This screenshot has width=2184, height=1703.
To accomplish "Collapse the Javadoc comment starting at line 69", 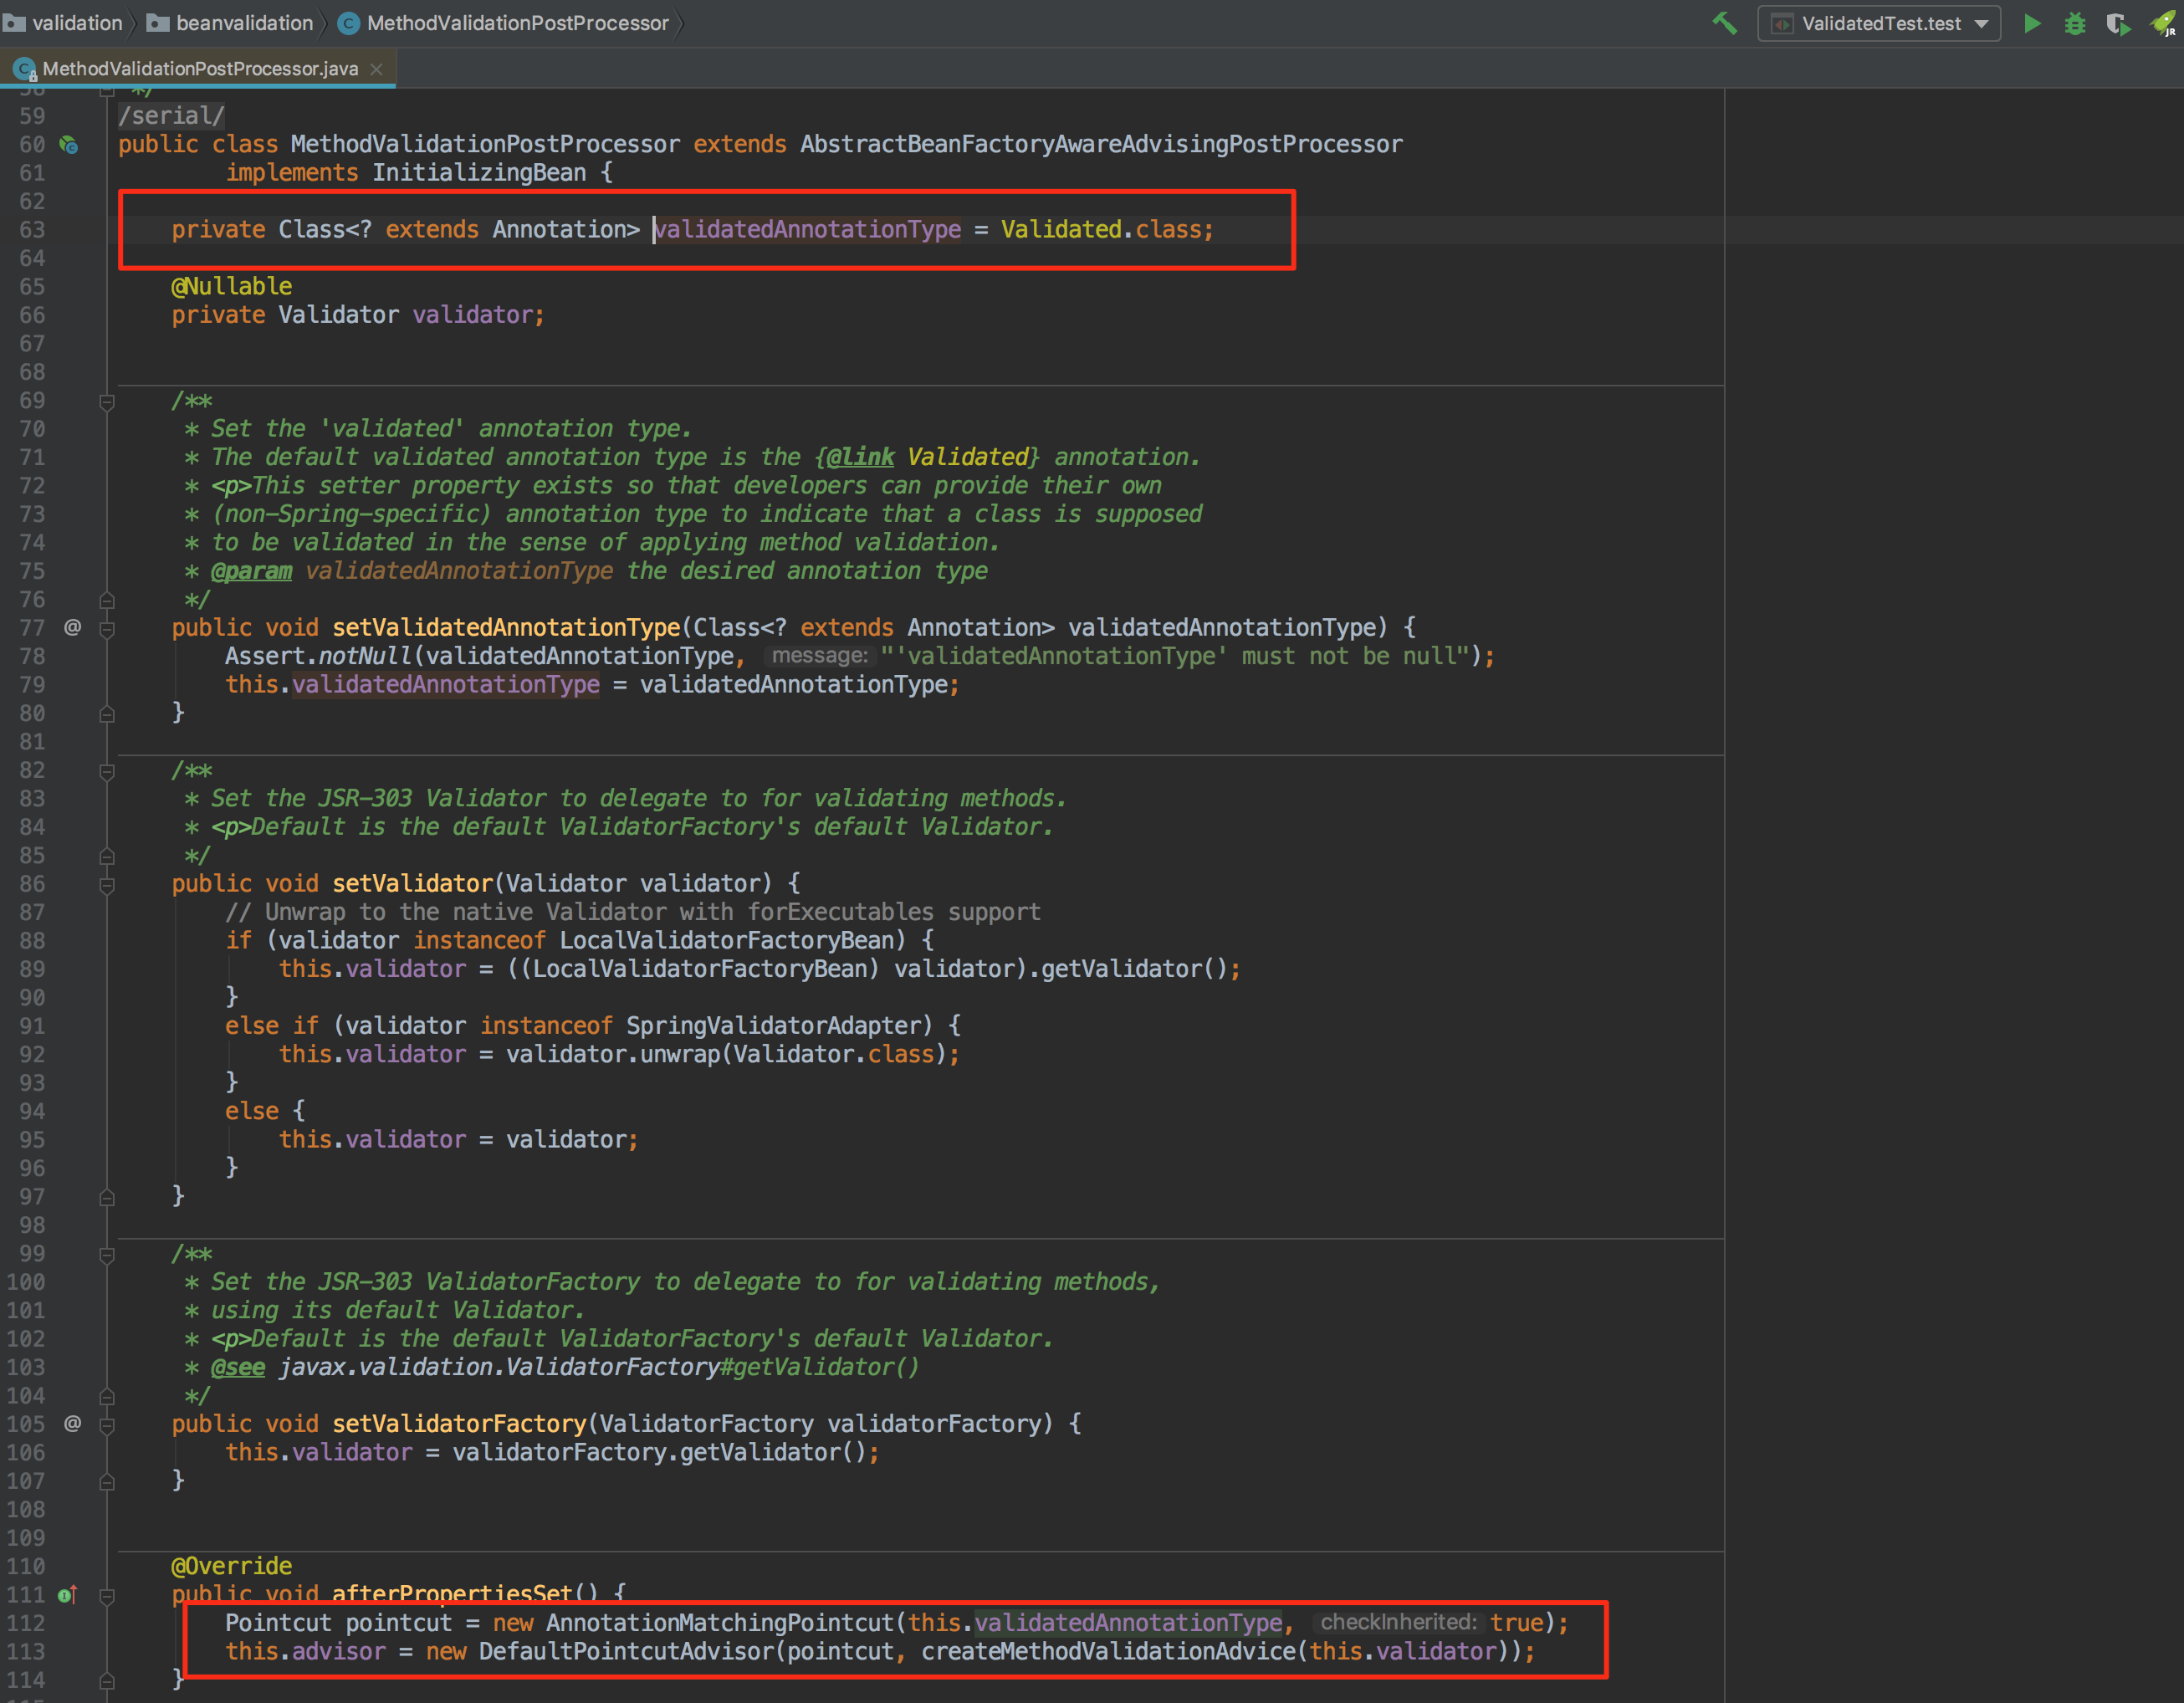I will click(x=107, y=401).
